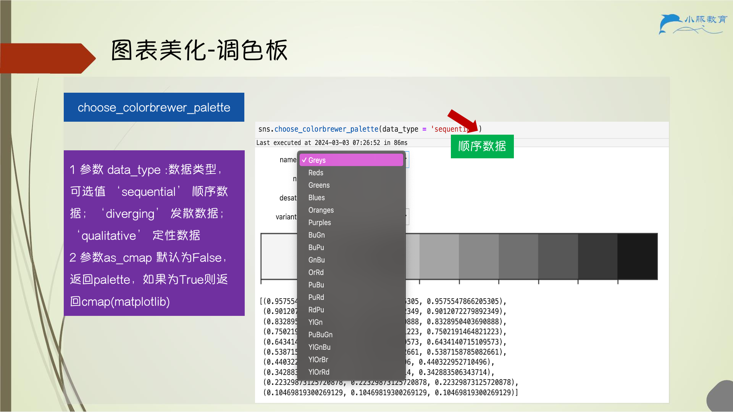Choose the PuBu palette
This screenshot has width=733, height=412.
pos(351,285)
